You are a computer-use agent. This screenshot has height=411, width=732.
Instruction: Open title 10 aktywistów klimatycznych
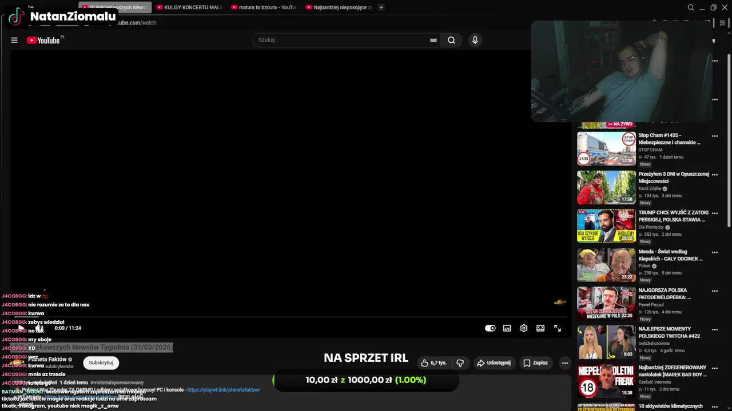point(670,406)
